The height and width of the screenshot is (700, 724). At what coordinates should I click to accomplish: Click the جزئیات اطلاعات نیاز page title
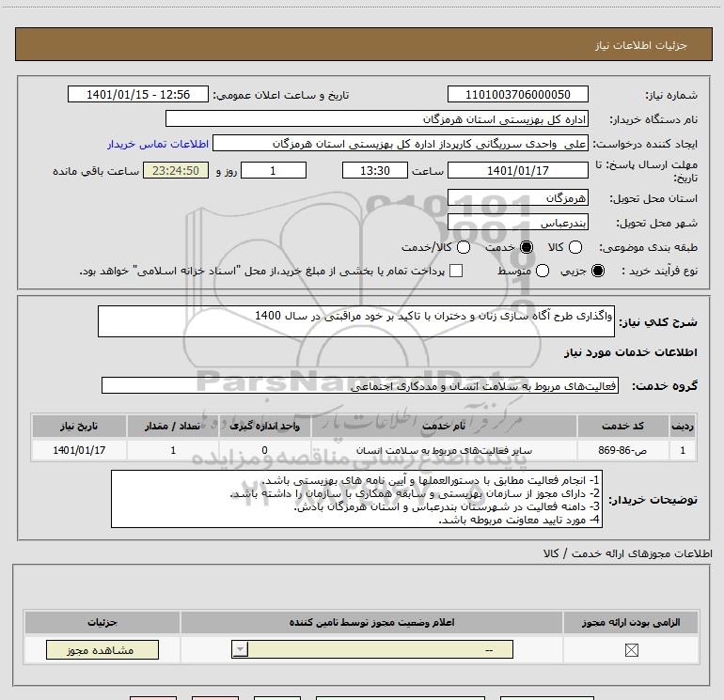point(640,45)
